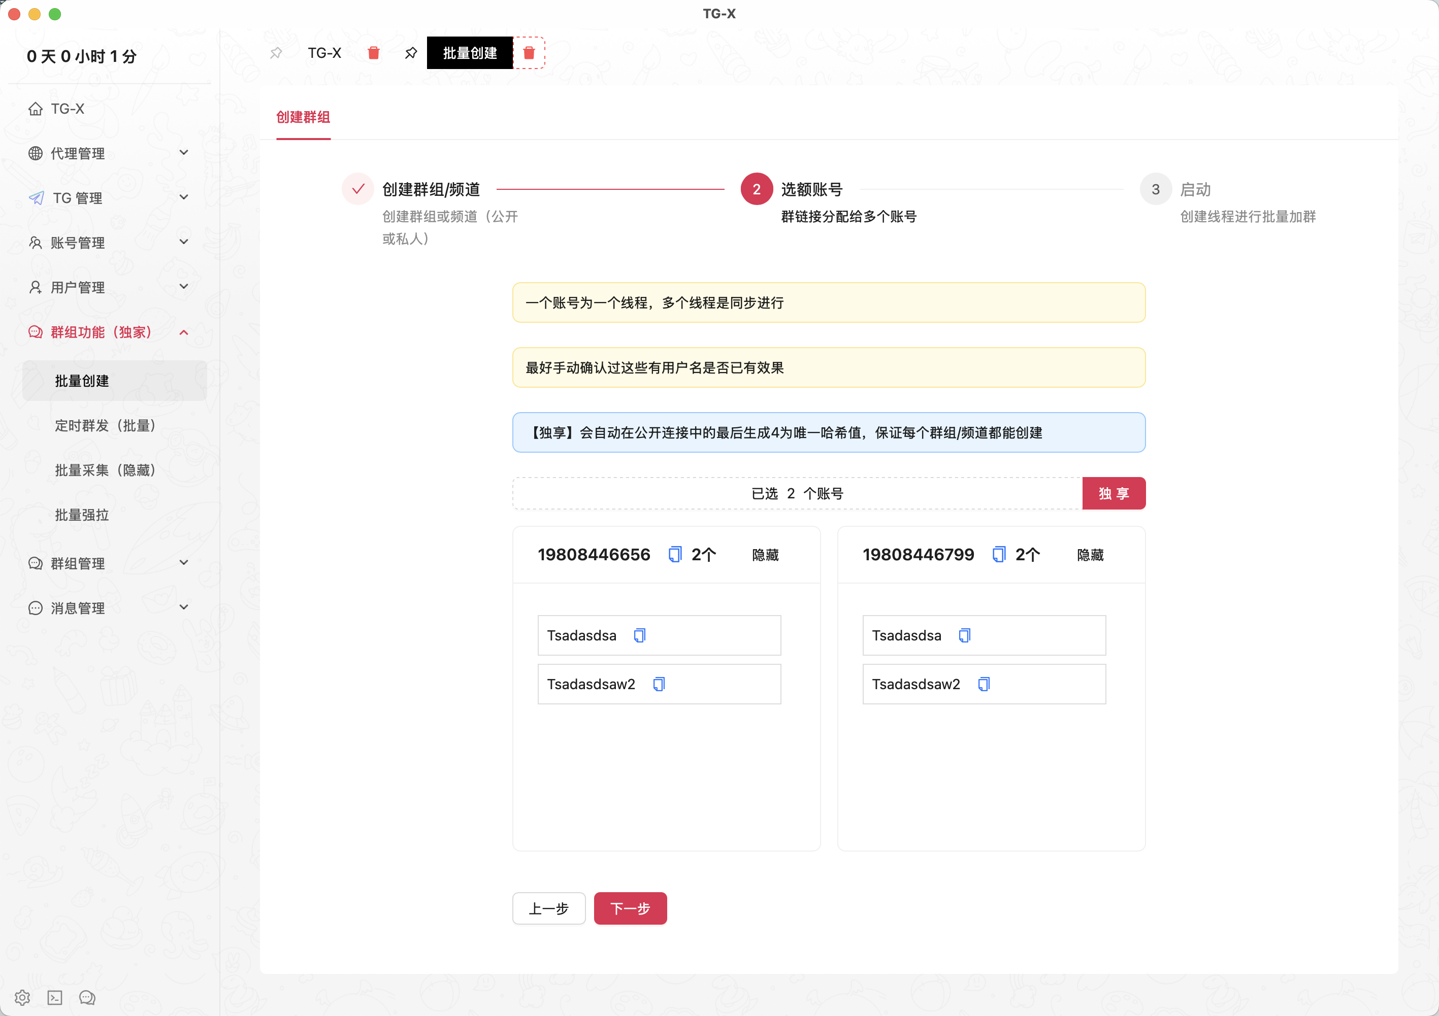Expand the TG 管理 menu chevron

click(184, 197)
